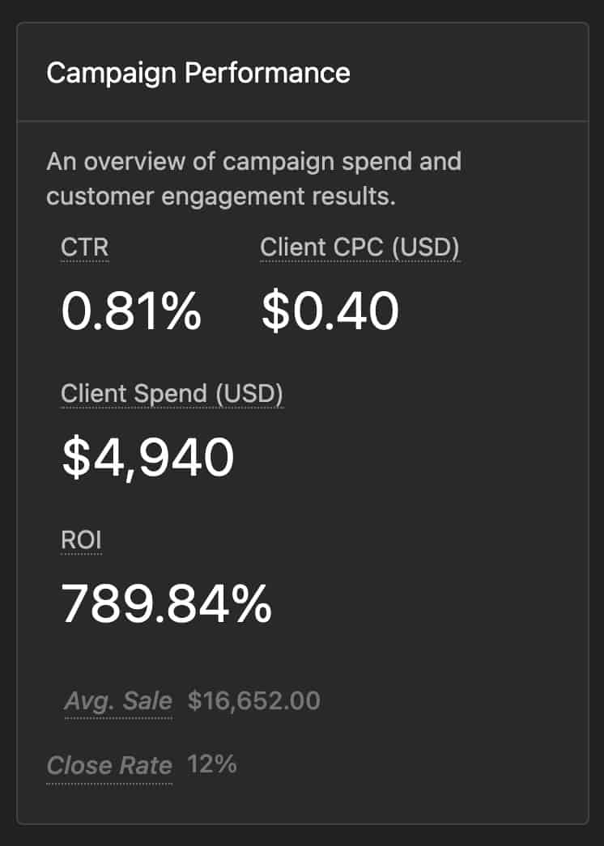604x846 pixels.
Task: Click the Avg. Sale label
Action: (x=118, y=700)
